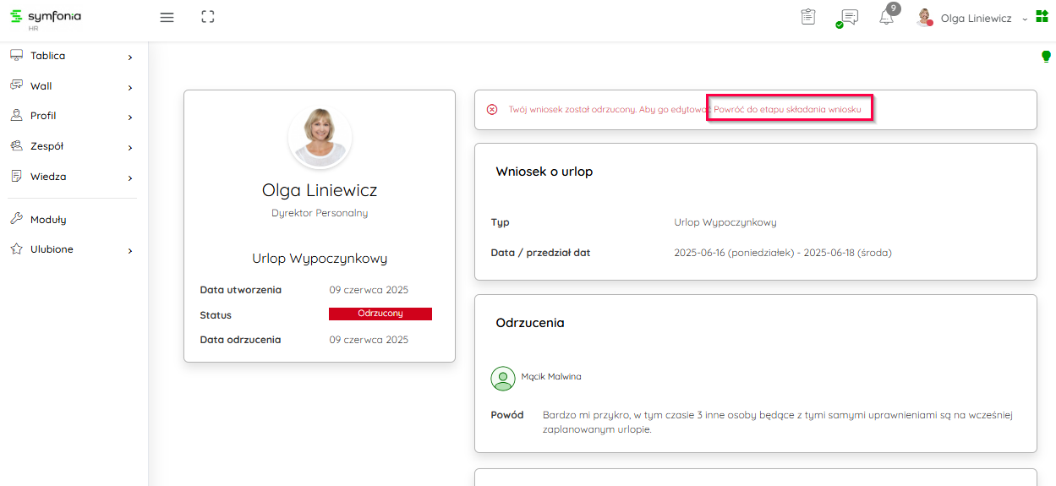This screenshot has width=1056, height=486.
Task: Click the hamburger menu icon
Action: pos(167,17)
